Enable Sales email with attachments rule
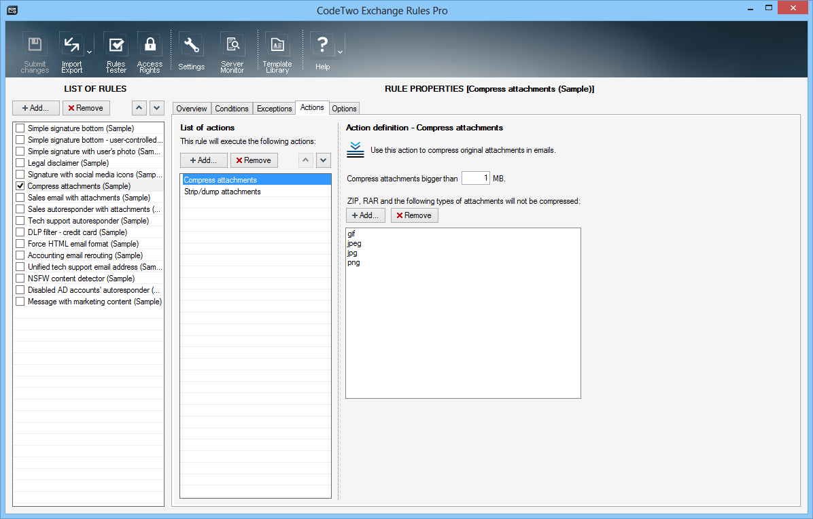Viewport: 813px width, 519px height. click(20, 198)
